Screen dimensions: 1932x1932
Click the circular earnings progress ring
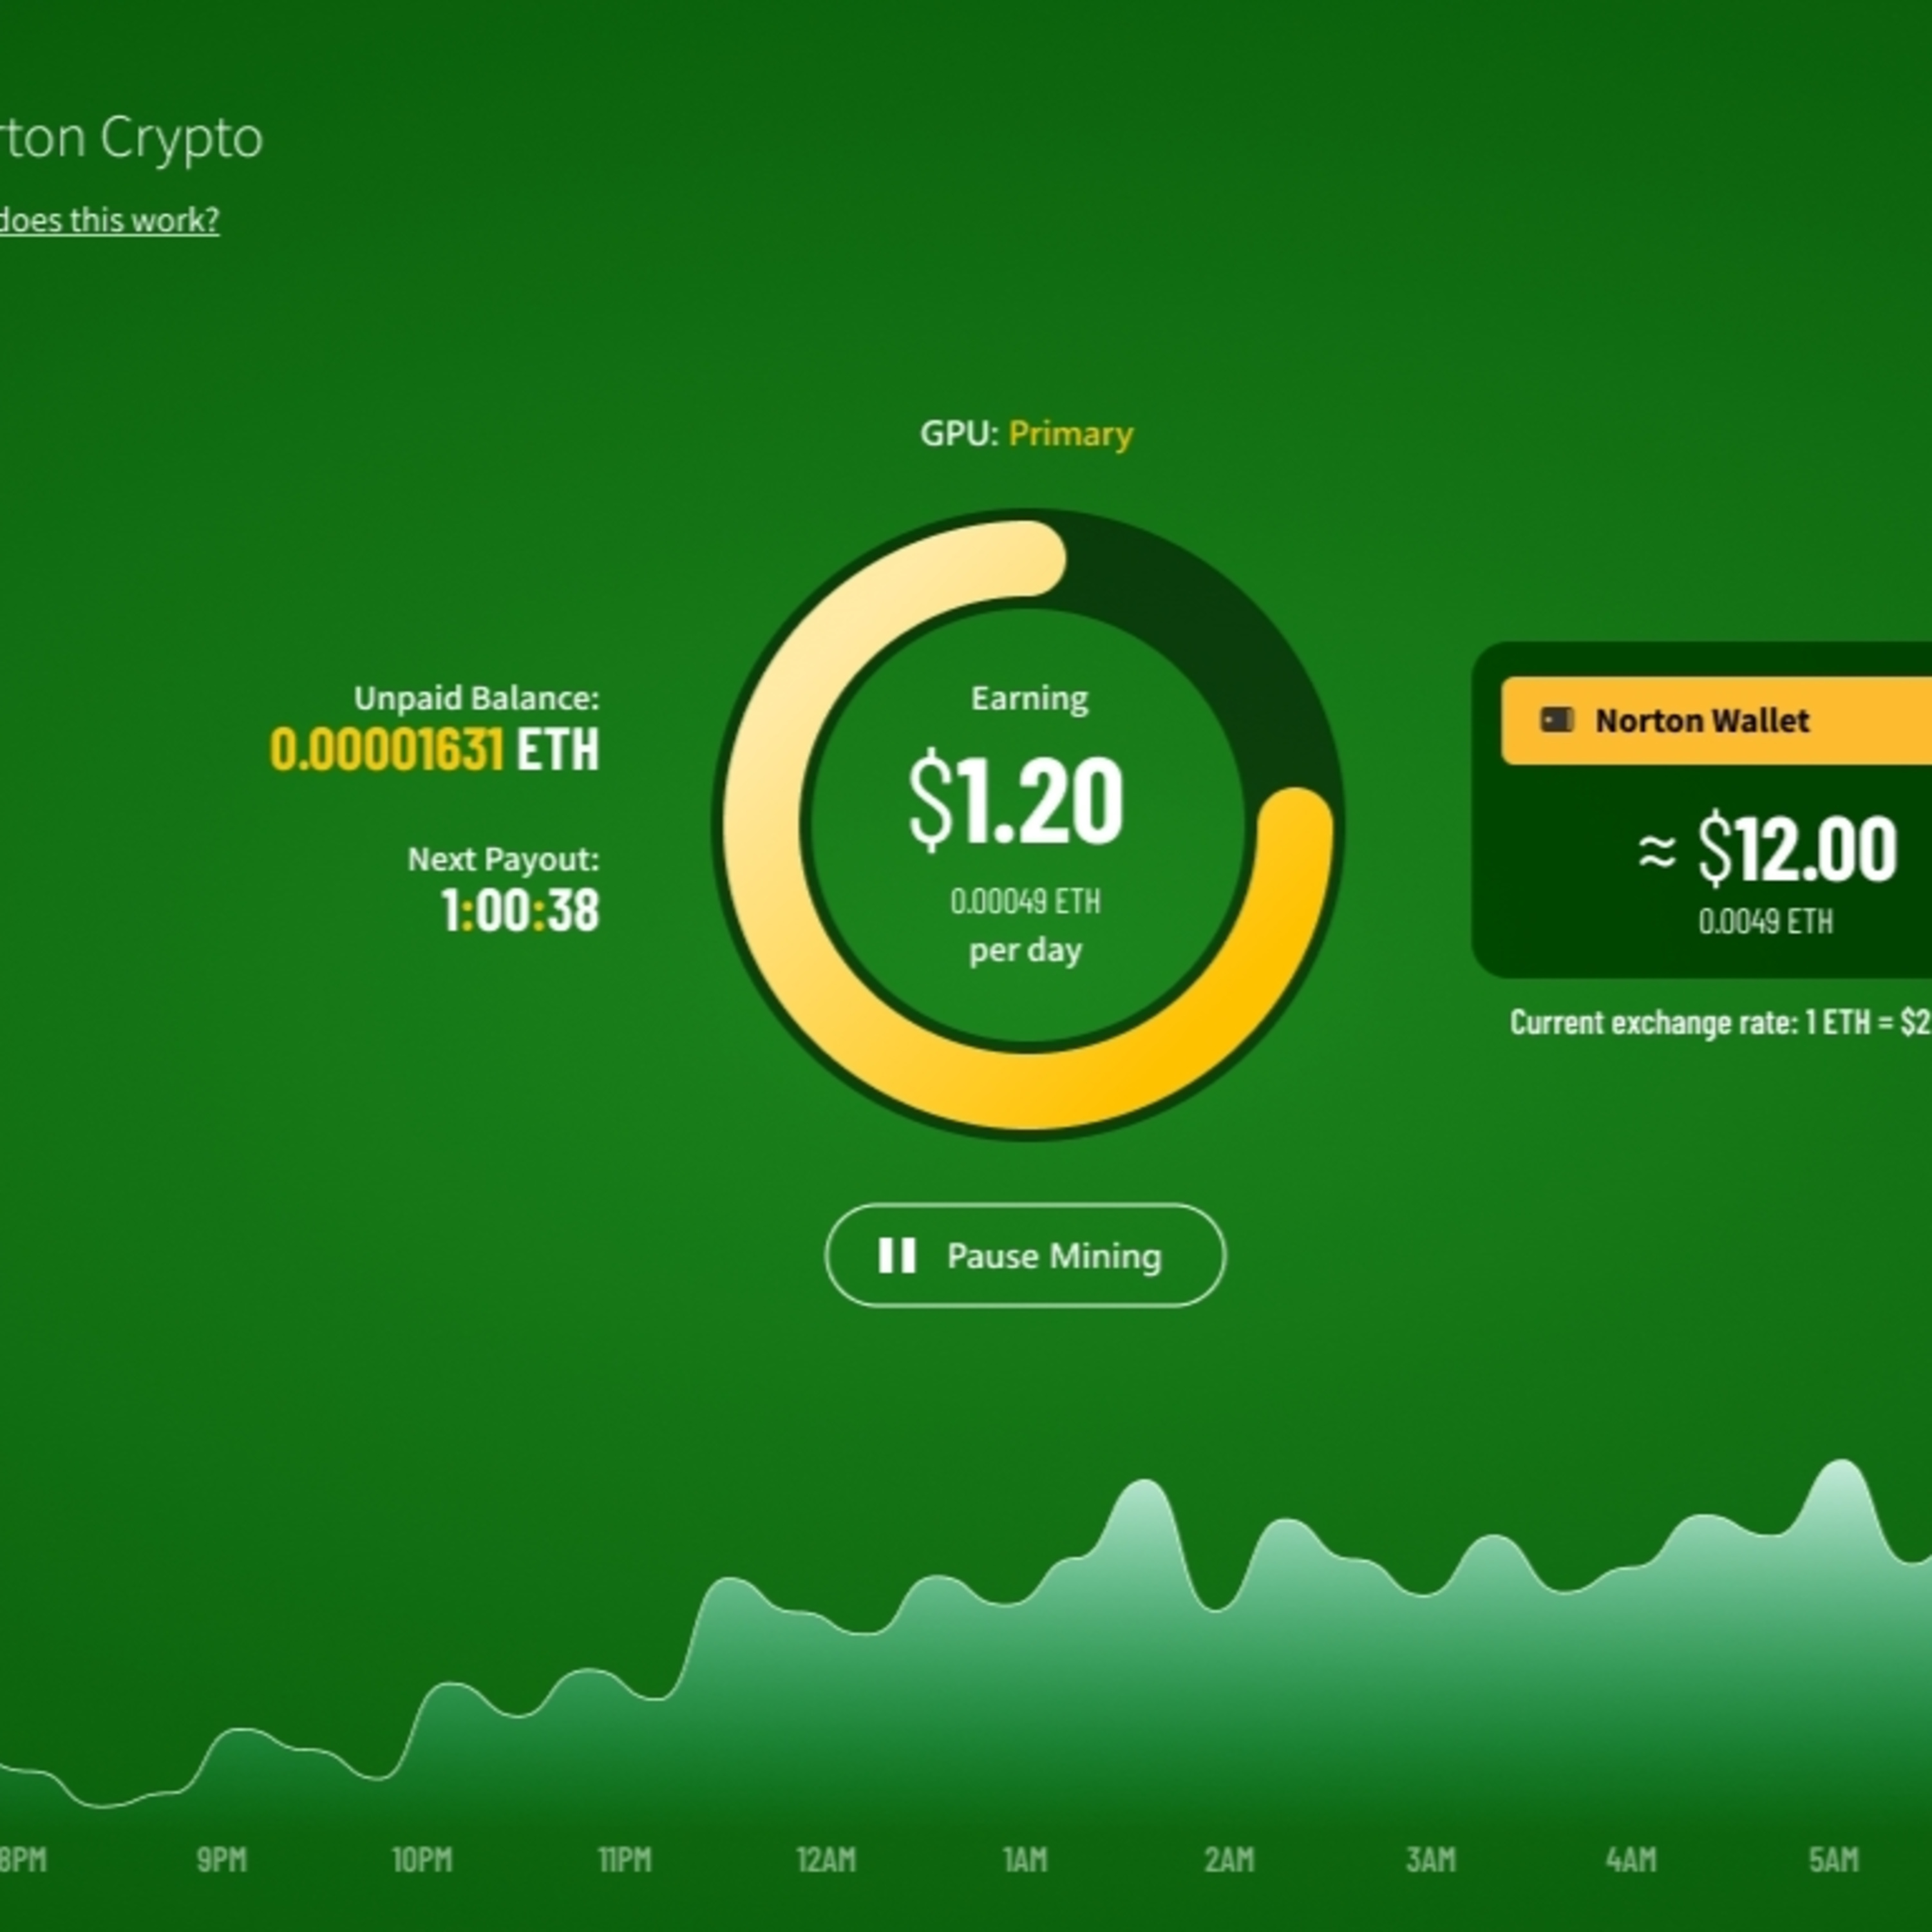click(1027, 824)
